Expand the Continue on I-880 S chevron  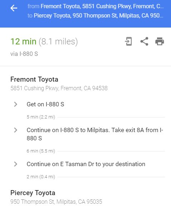coord(16,130)
